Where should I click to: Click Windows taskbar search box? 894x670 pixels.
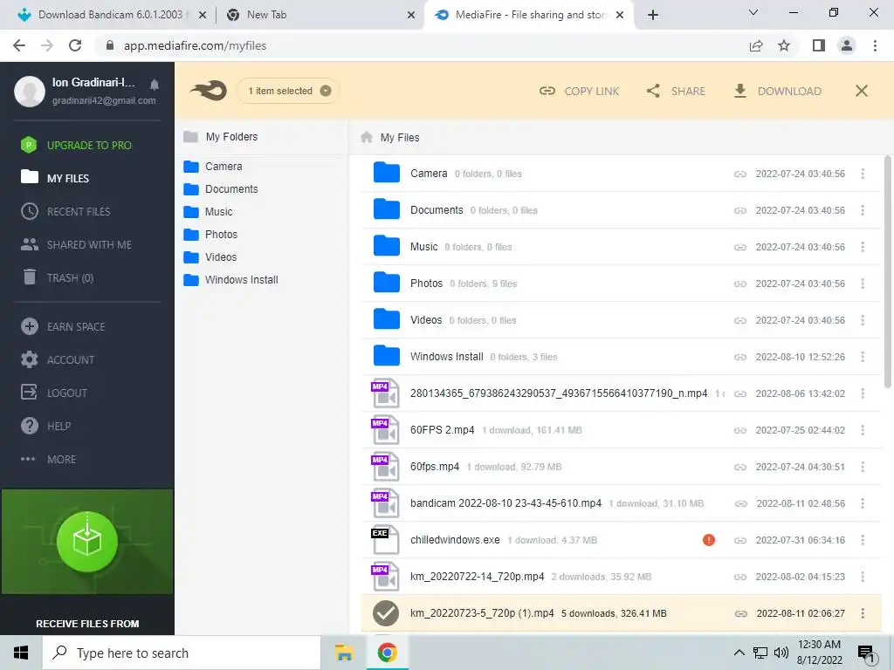tap(182, 653)
